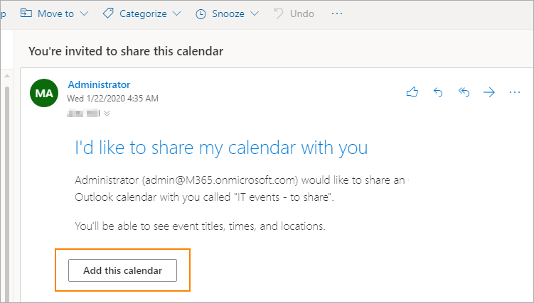Screen dimensions: 534x303
Task: Open more message actions ellipsis beside Forward
Action: pyautogui.click(x=515, y=92)
